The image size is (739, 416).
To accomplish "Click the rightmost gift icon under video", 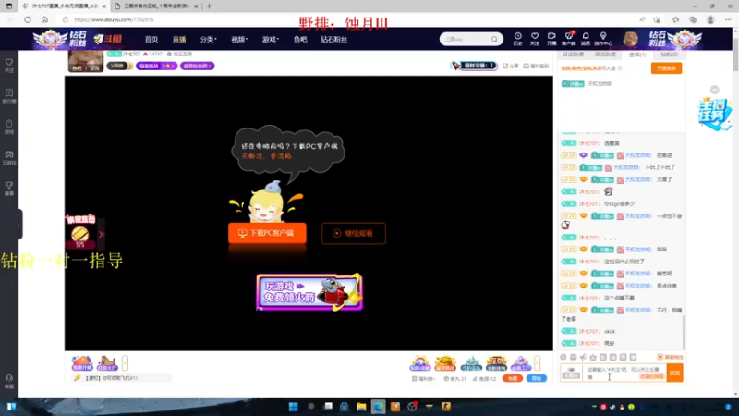I will 521,362.
